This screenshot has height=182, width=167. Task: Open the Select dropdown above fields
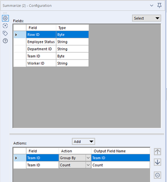pyautogui.click(x=147, y=18)
